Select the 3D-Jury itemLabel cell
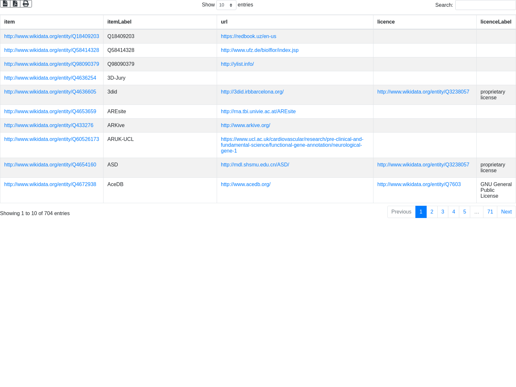This screenshot has height=387, width=516. pyautogui.click(x=160, y=78)
